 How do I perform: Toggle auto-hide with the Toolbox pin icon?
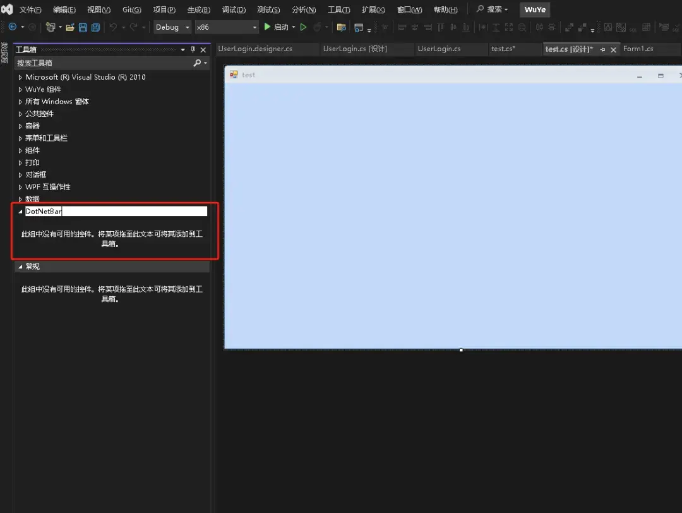pyautogui.click(x=193, y=49)
